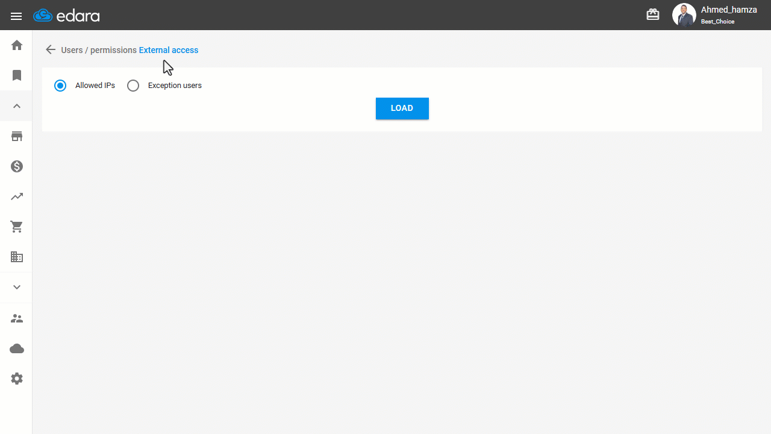Open the cloud sidebar icon
This screenshot has width=771, height=434.
point(17,348)
